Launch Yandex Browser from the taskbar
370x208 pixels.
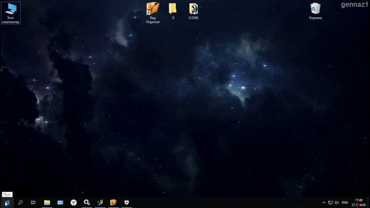pyautogui.click(x=73, y=203)
